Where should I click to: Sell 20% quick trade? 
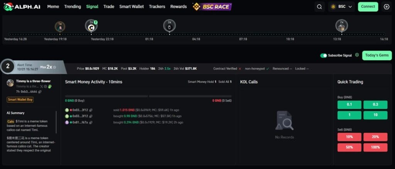click(375, 137)
